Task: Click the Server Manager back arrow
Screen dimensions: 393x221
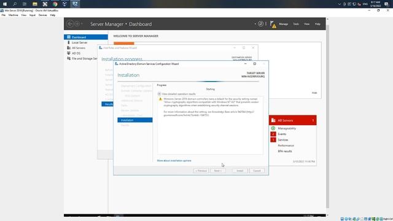Action: pos(70,24)
